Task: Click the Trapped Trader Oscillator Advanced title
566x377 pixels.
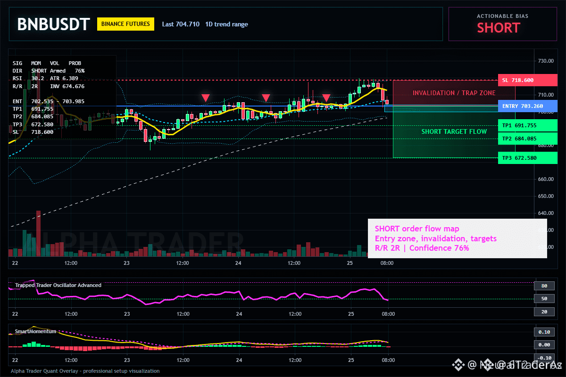Action: click(58, 285)
